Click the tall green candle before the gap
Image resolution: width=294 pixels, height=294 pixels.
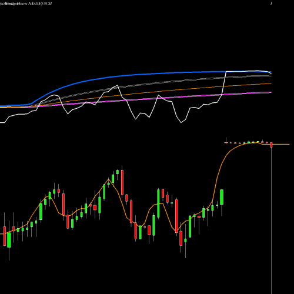(x=222, y=197)
